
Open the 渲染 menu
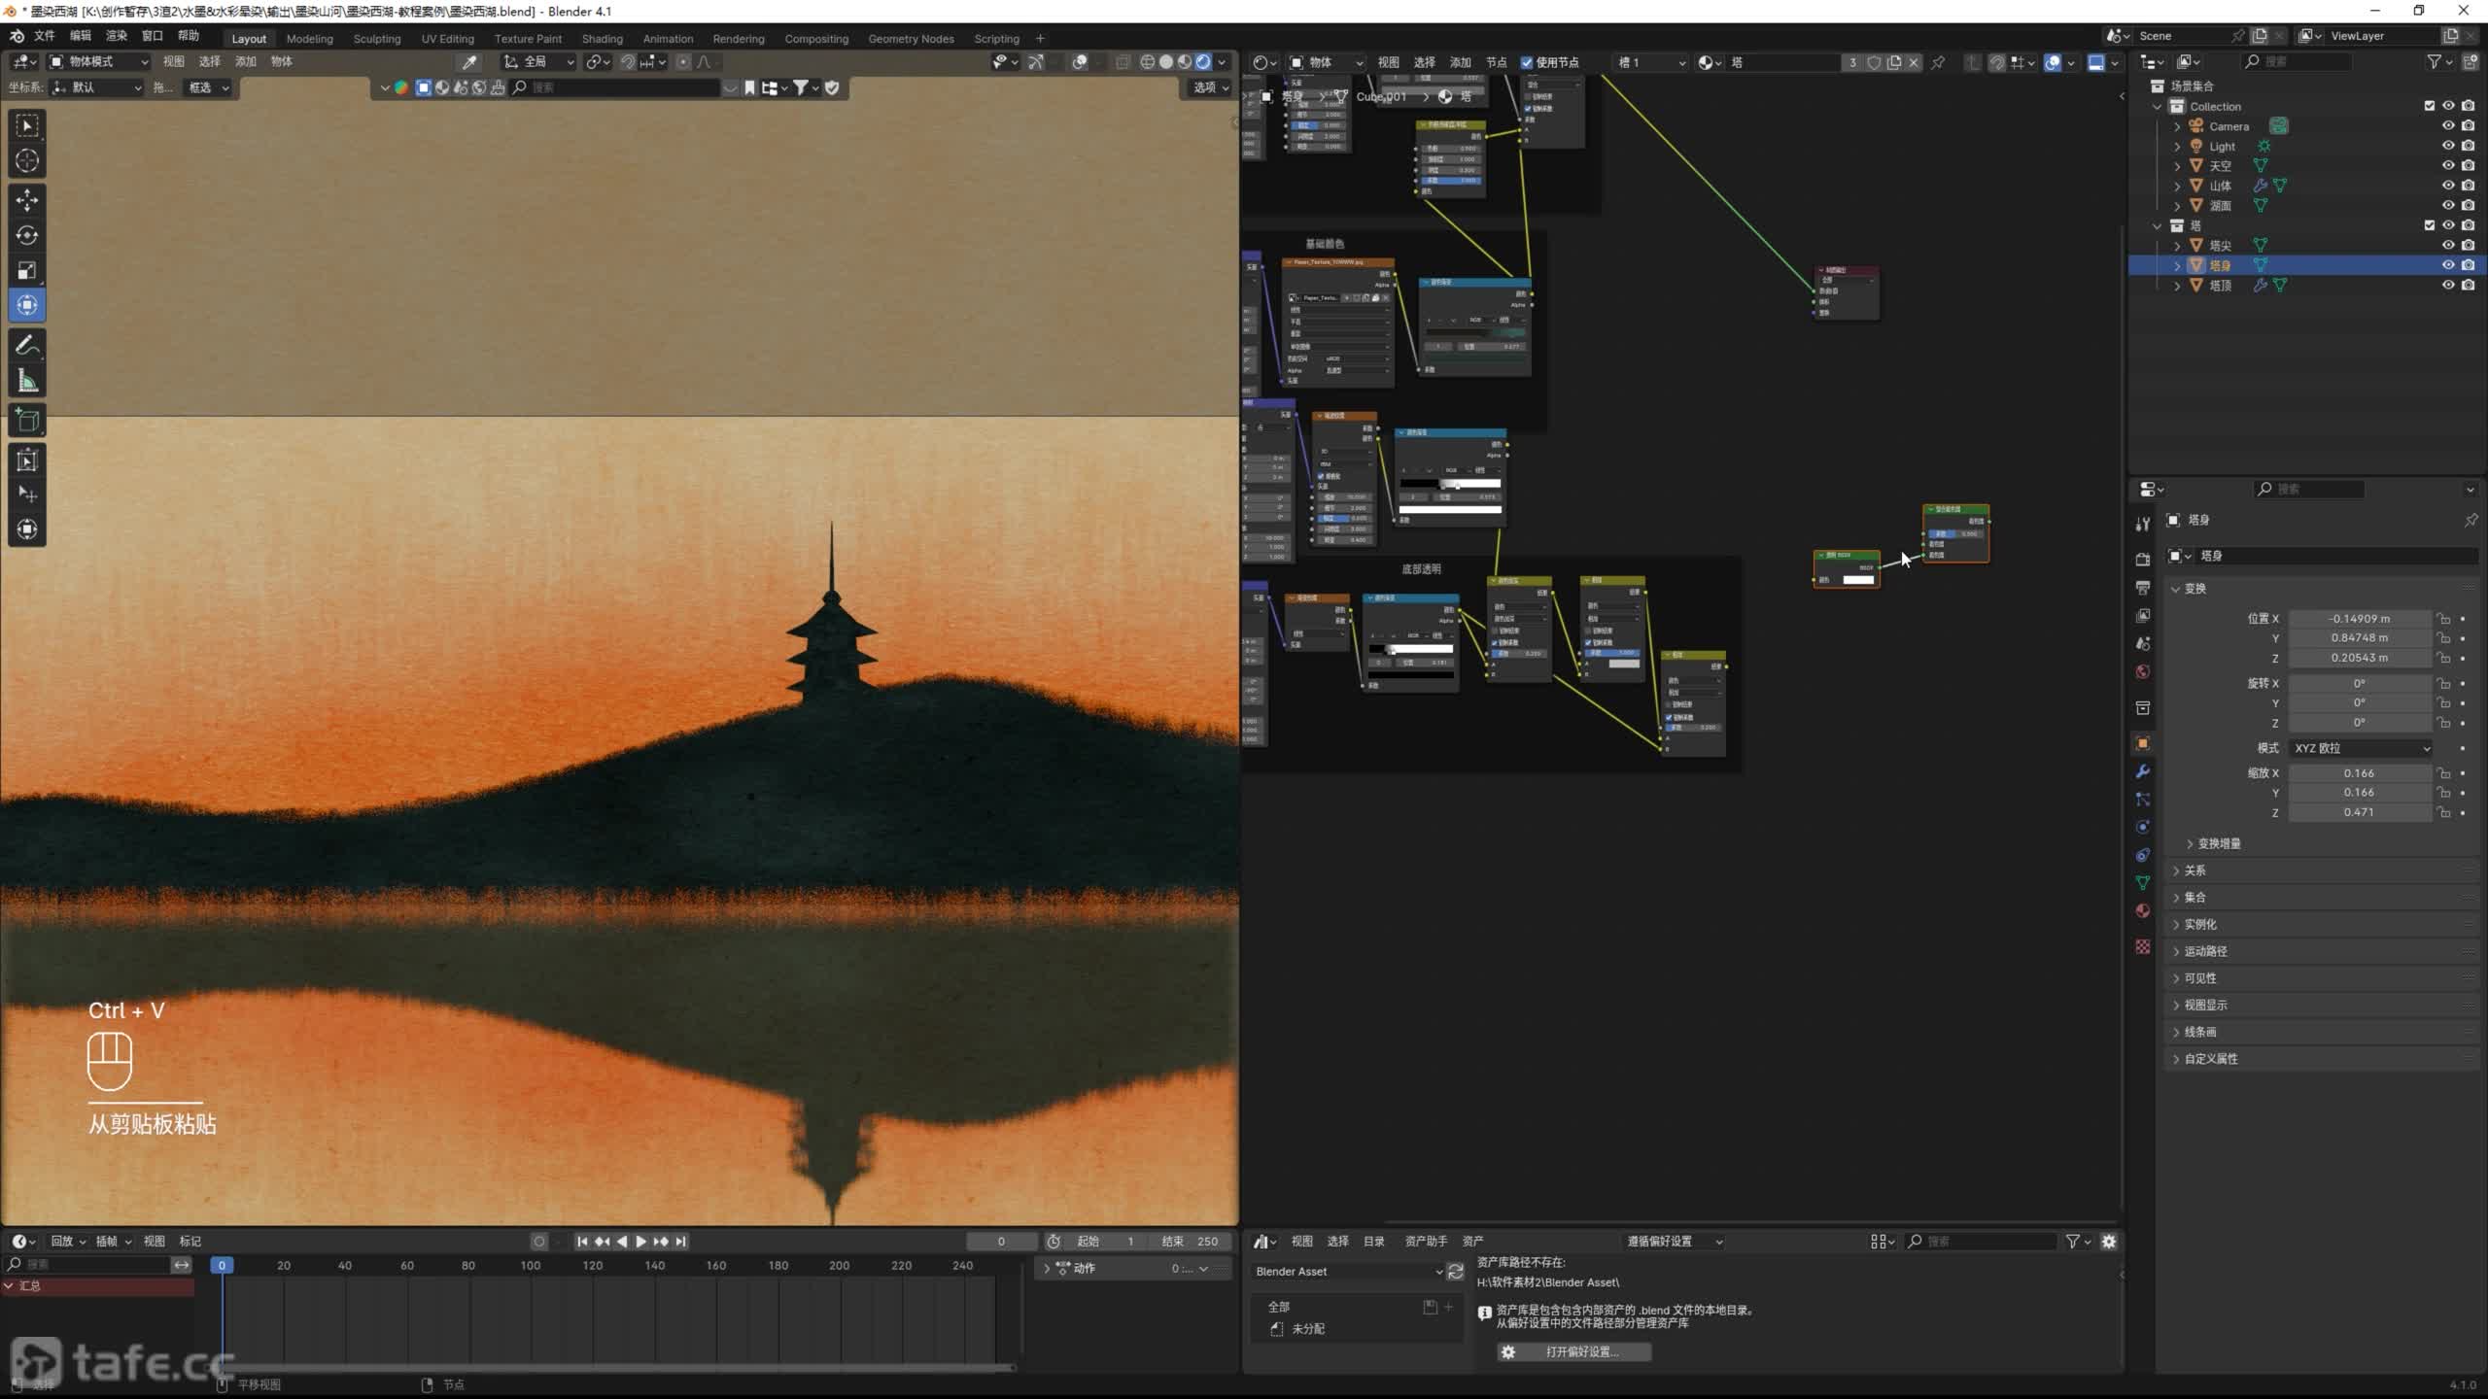(x=116, y=36)
